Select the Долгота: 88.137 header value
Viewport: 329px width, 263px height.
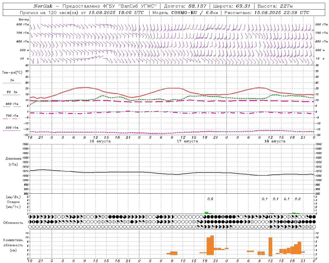coord(185,6)
